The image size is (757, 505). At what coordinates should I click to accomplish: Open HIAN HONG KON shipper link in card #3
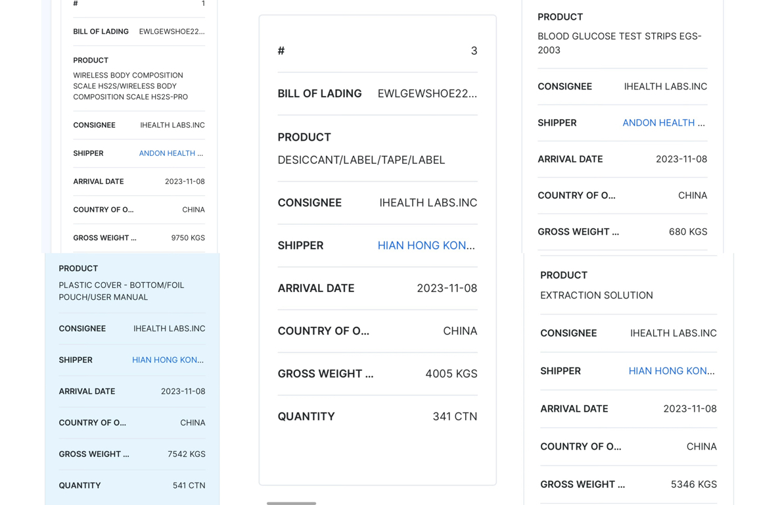pyautogui.click(x=426, y=245)
